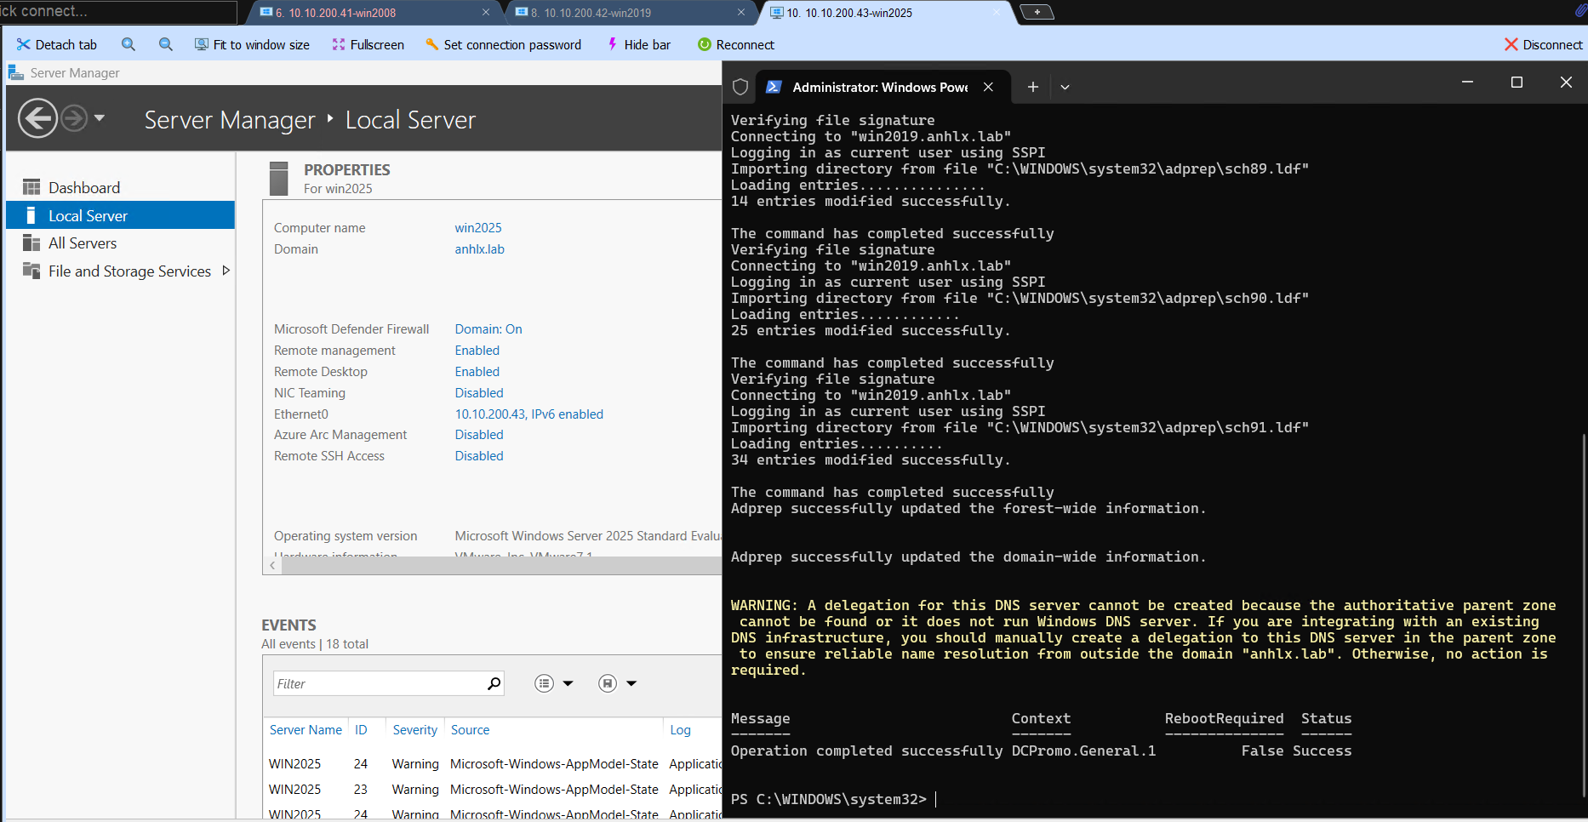Sort events by Server Name column
This screenshot has height=822, width=1588.
[x=306, y=730]
